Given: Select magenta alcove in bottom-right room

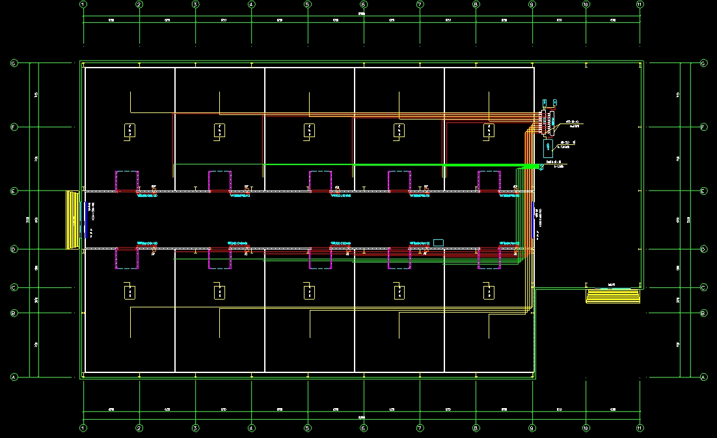Looking at the screenshot, I should [489, 259].
